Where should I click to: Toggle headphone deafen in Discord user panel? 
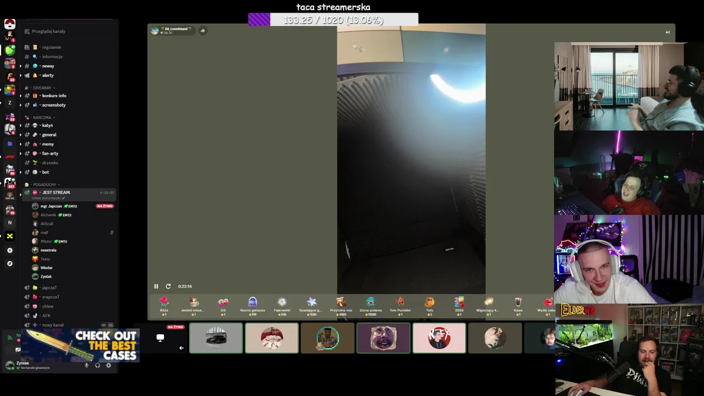tap(97, 365)
